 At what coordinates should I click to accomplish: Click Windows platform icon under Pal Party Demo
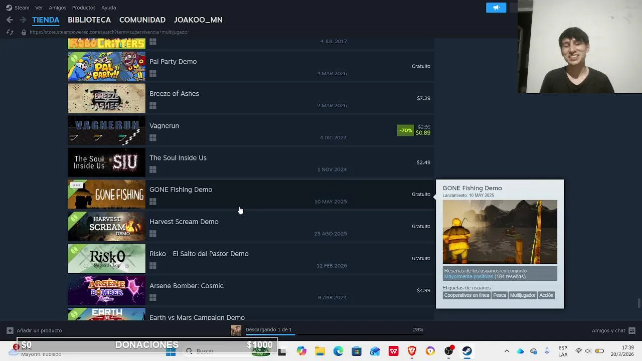click(153, 74)
